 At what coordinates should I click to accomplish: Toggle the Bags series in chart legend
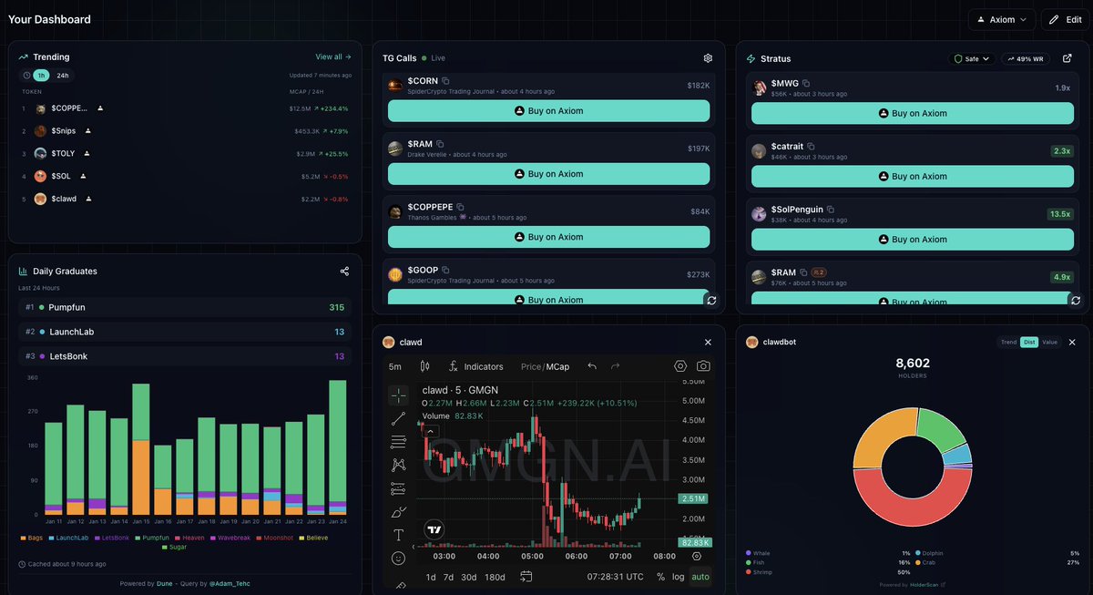pos(32,538)
